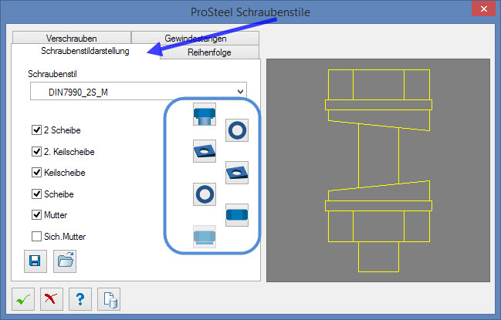Select the Schraubenstildarstellung tab
This screenshot has height=320, width=501.
[x=85, y=51]
